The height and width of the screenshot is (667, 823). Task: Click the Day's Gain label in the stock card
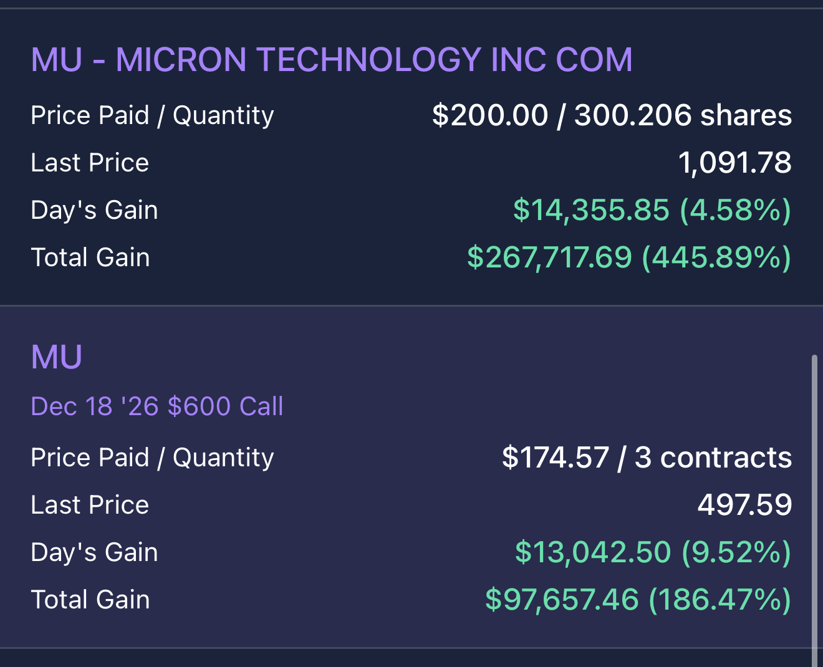(x=95, y=211)
